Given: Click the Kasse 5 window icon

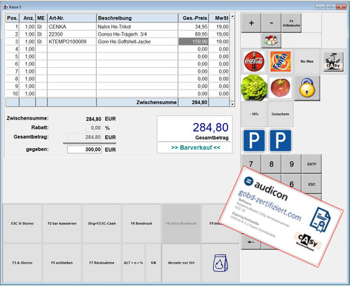Looking at the screenshot, I should (6, 7).
